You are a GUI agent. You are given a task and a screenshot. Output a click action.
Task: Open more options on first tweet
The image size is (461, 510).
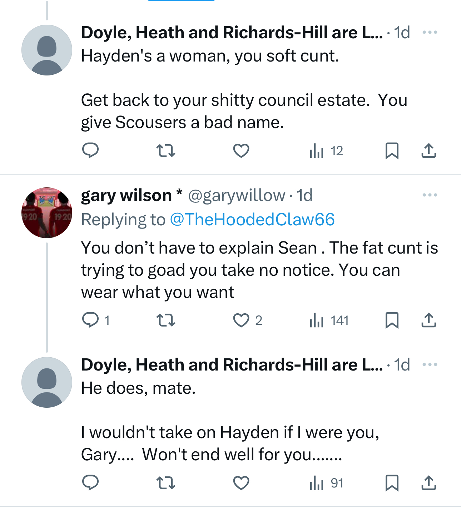pyautogui.click(x=430, y=33)
